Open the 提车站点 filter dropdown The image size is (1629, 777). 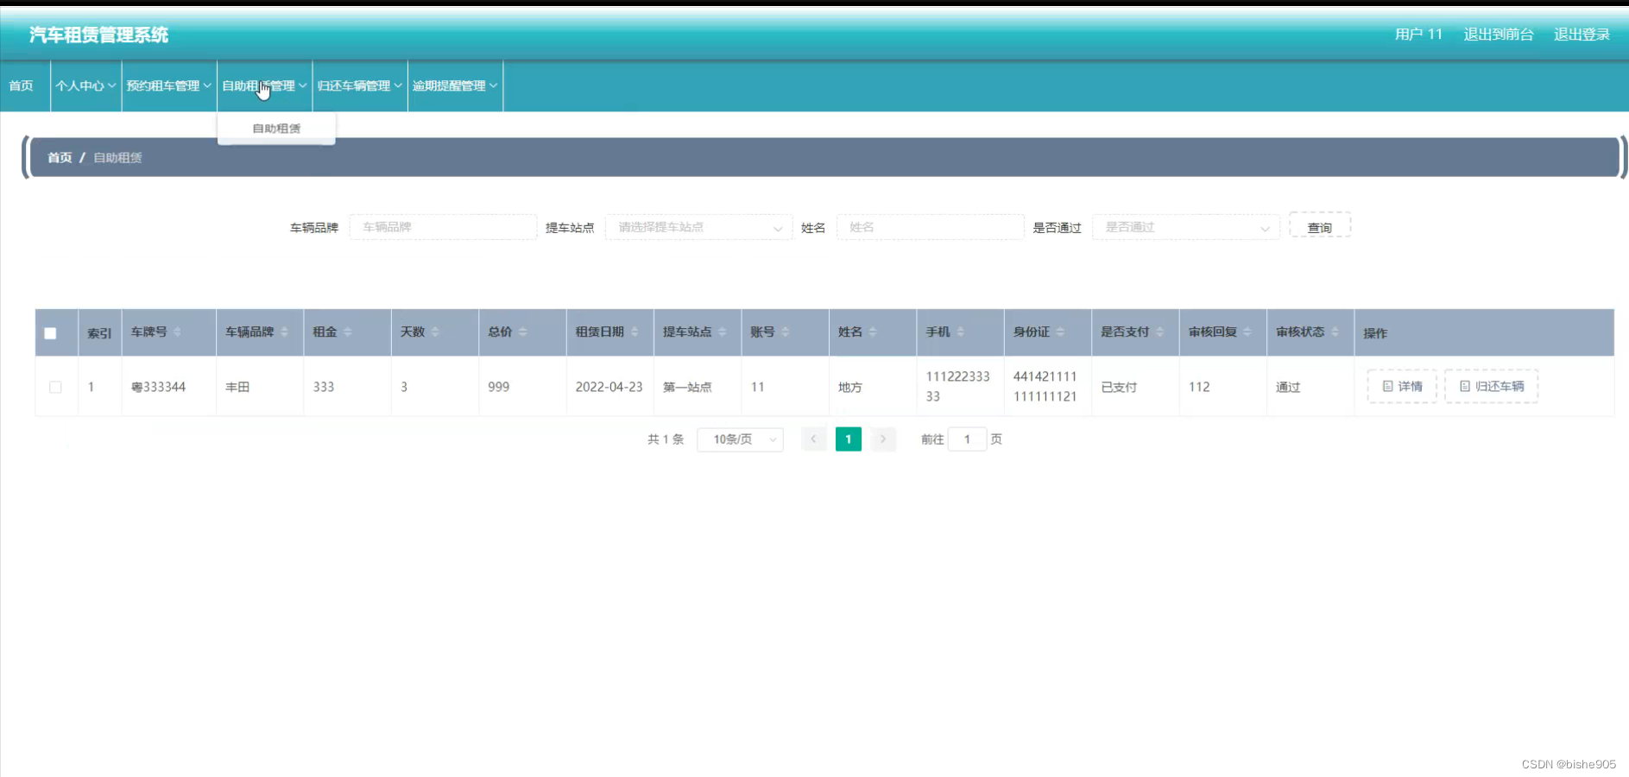click(x=698, y=227)
